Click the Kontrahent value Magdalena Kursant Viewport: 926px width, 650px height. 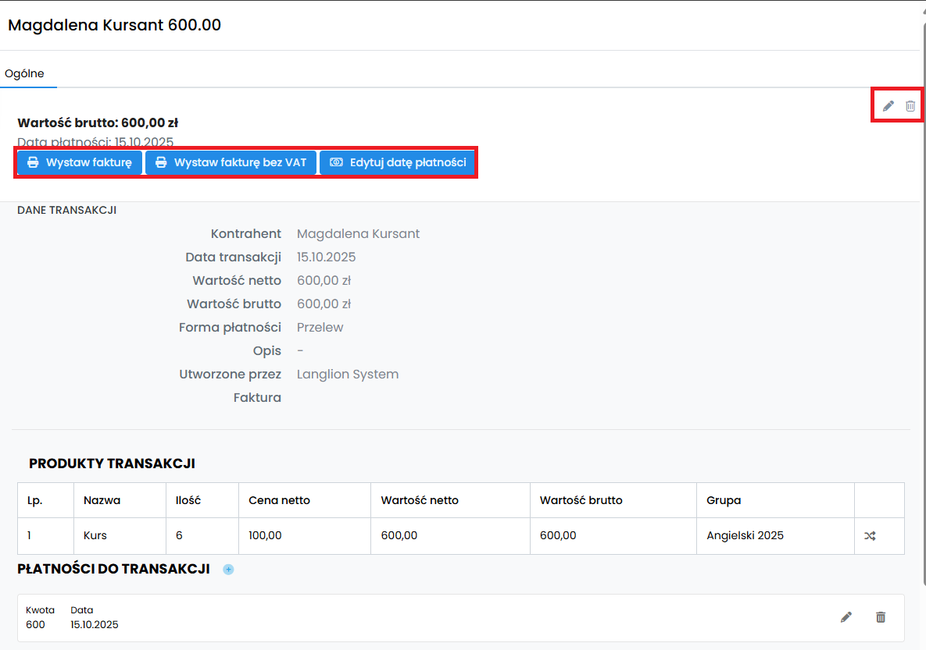point(358,234)
